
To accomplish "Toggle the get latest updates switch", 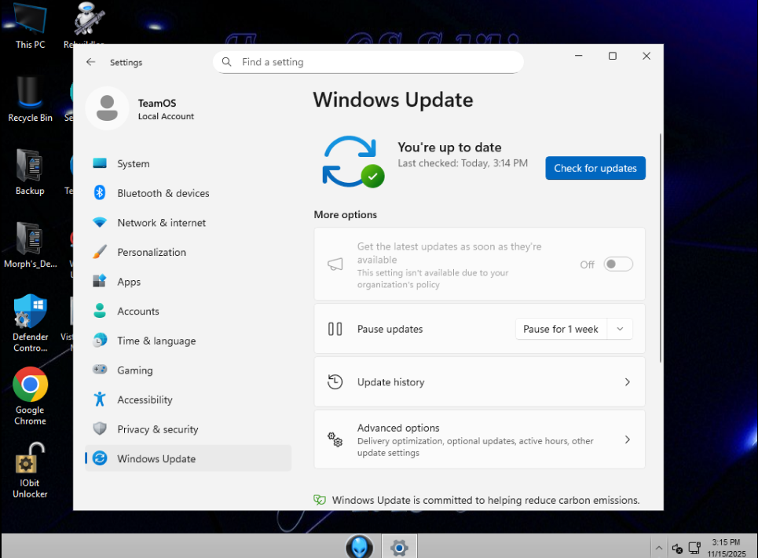I will click(618, 264).
